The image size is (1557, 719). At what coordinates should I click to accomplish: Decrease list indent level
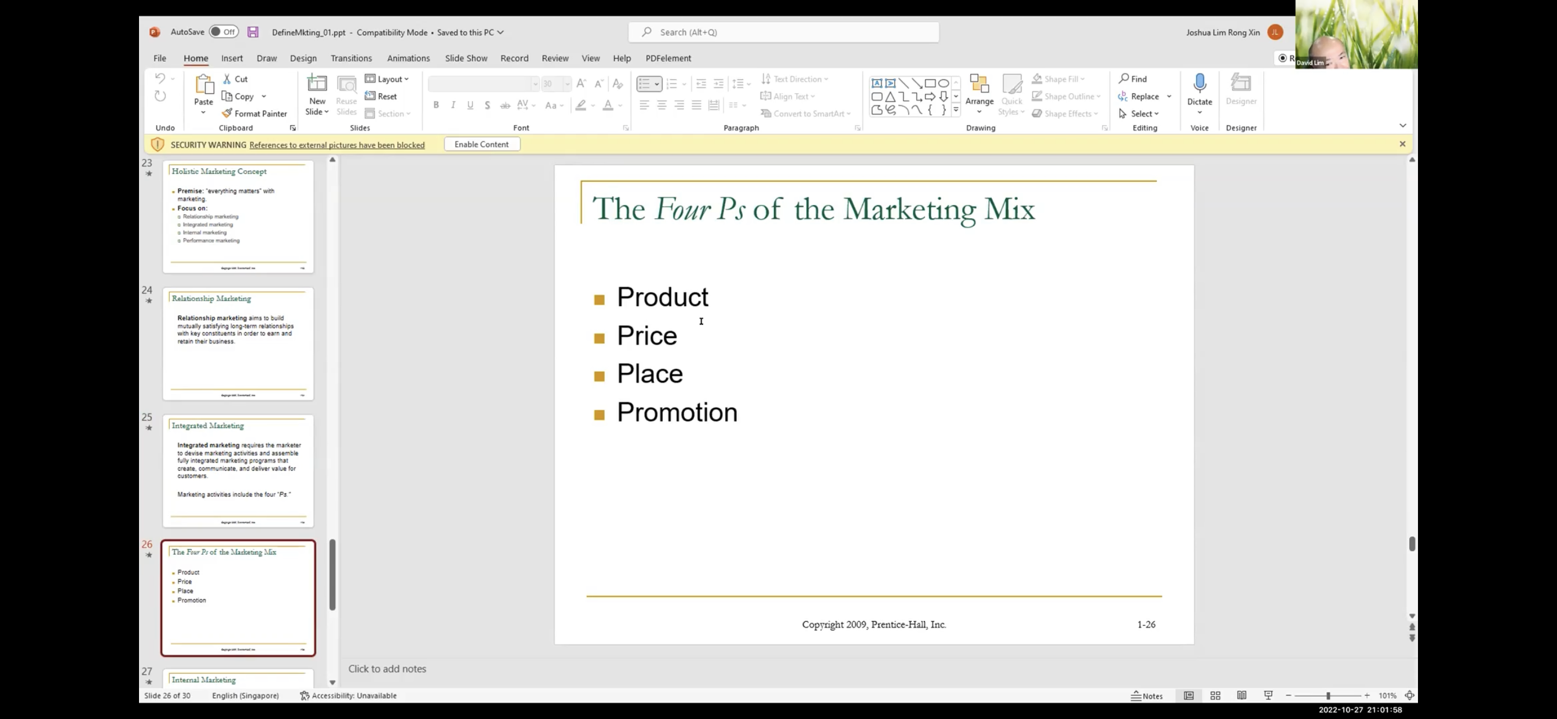click(701, 83)
